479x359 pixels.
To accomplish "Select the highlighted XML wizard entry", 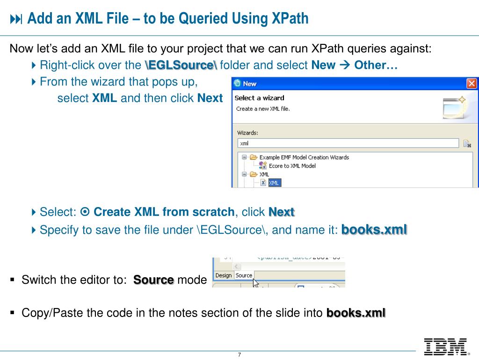I will [x=274, y=183].
